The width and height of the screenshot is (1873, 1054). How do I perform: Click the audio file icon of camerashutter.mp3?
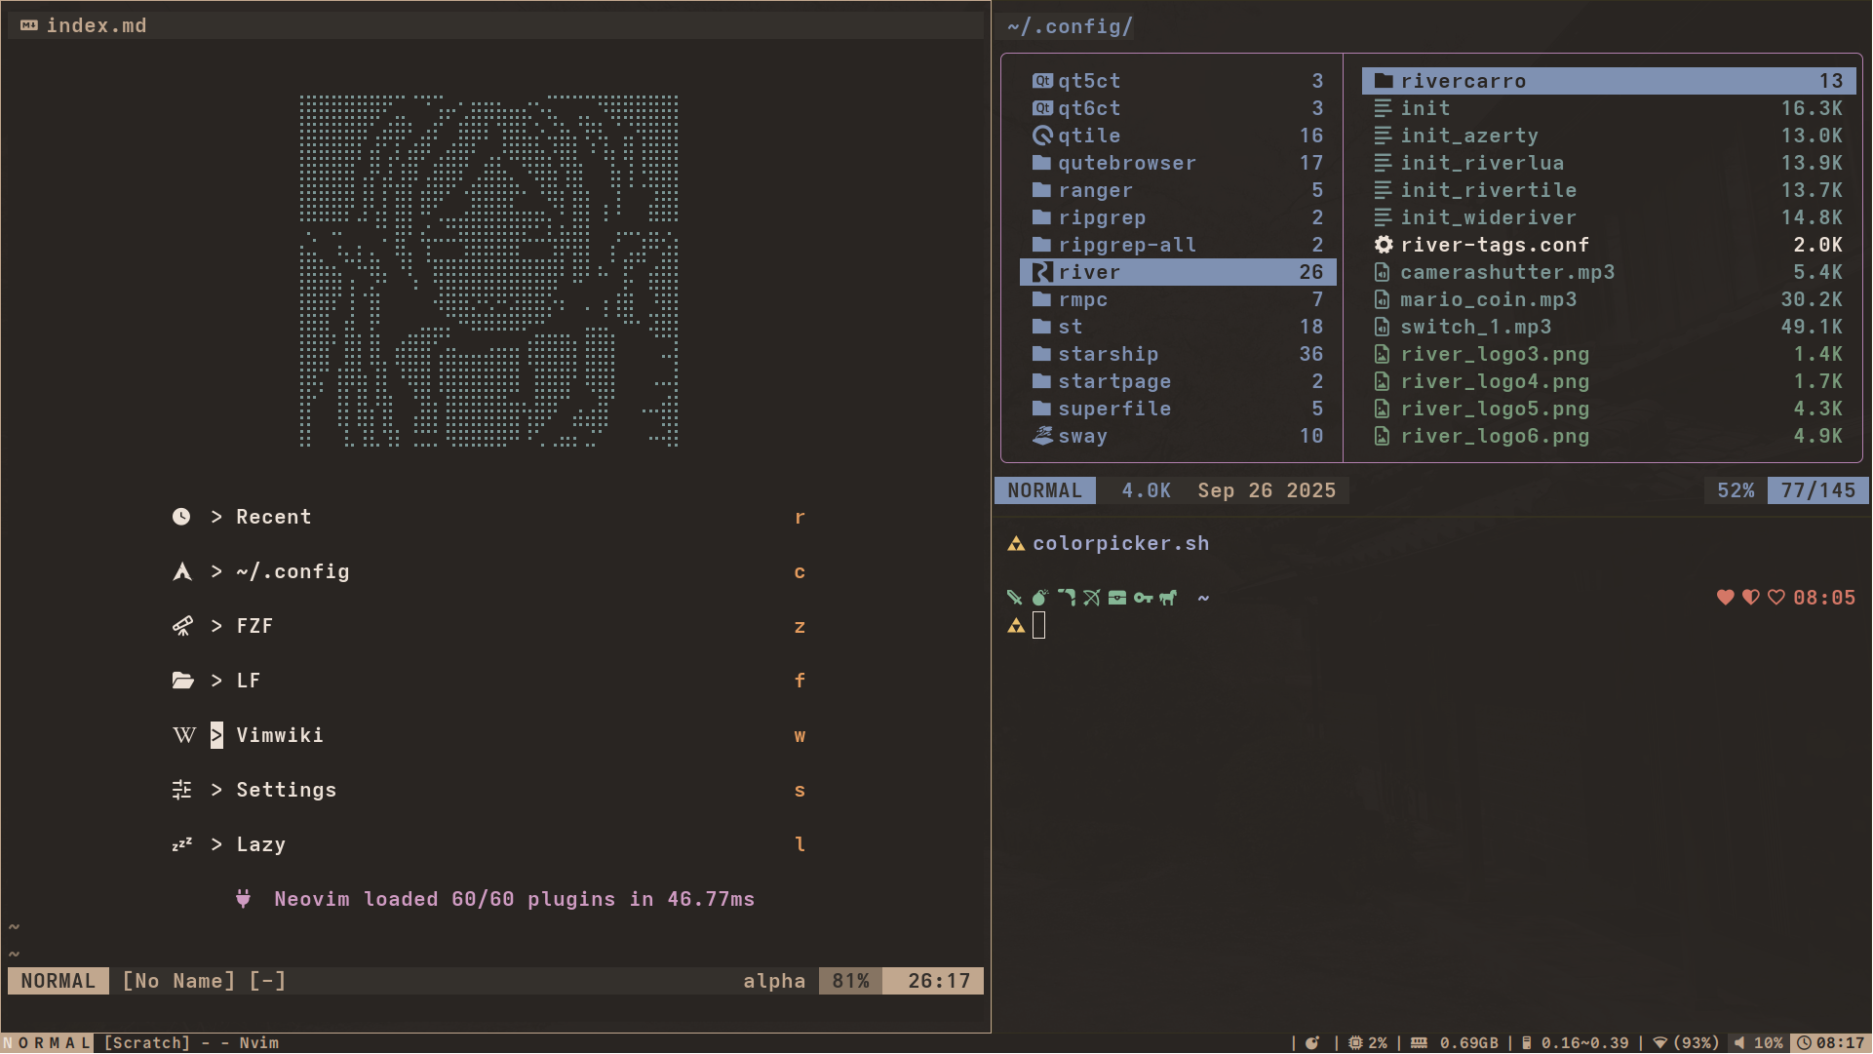coord(1383,272)
